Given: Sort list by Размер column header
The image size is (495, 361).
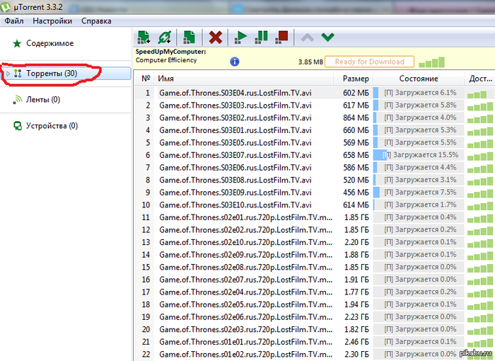Looking at the screenshot, I should [x=356, y=79].
